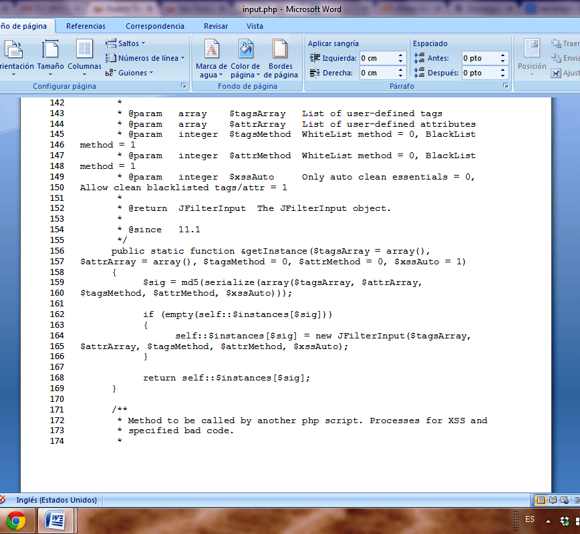Click the Derecha indent input field
Screen dimensions: 580x534
[378, 73]
